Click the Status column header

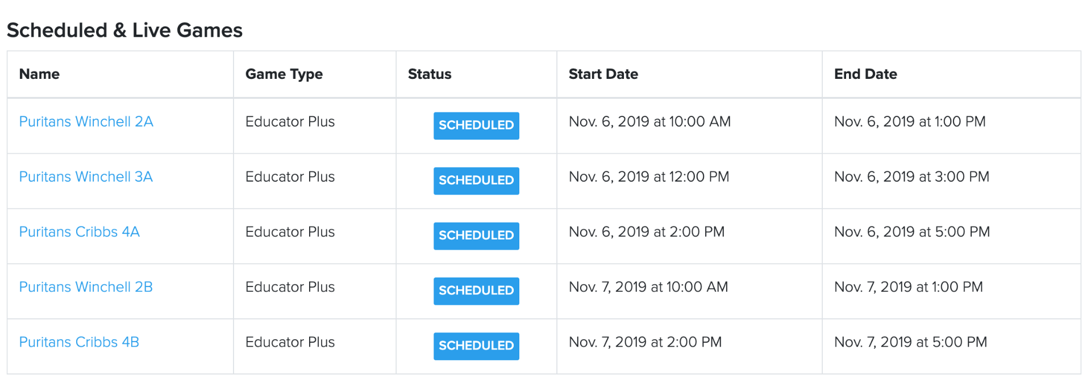tap(430, 74)
